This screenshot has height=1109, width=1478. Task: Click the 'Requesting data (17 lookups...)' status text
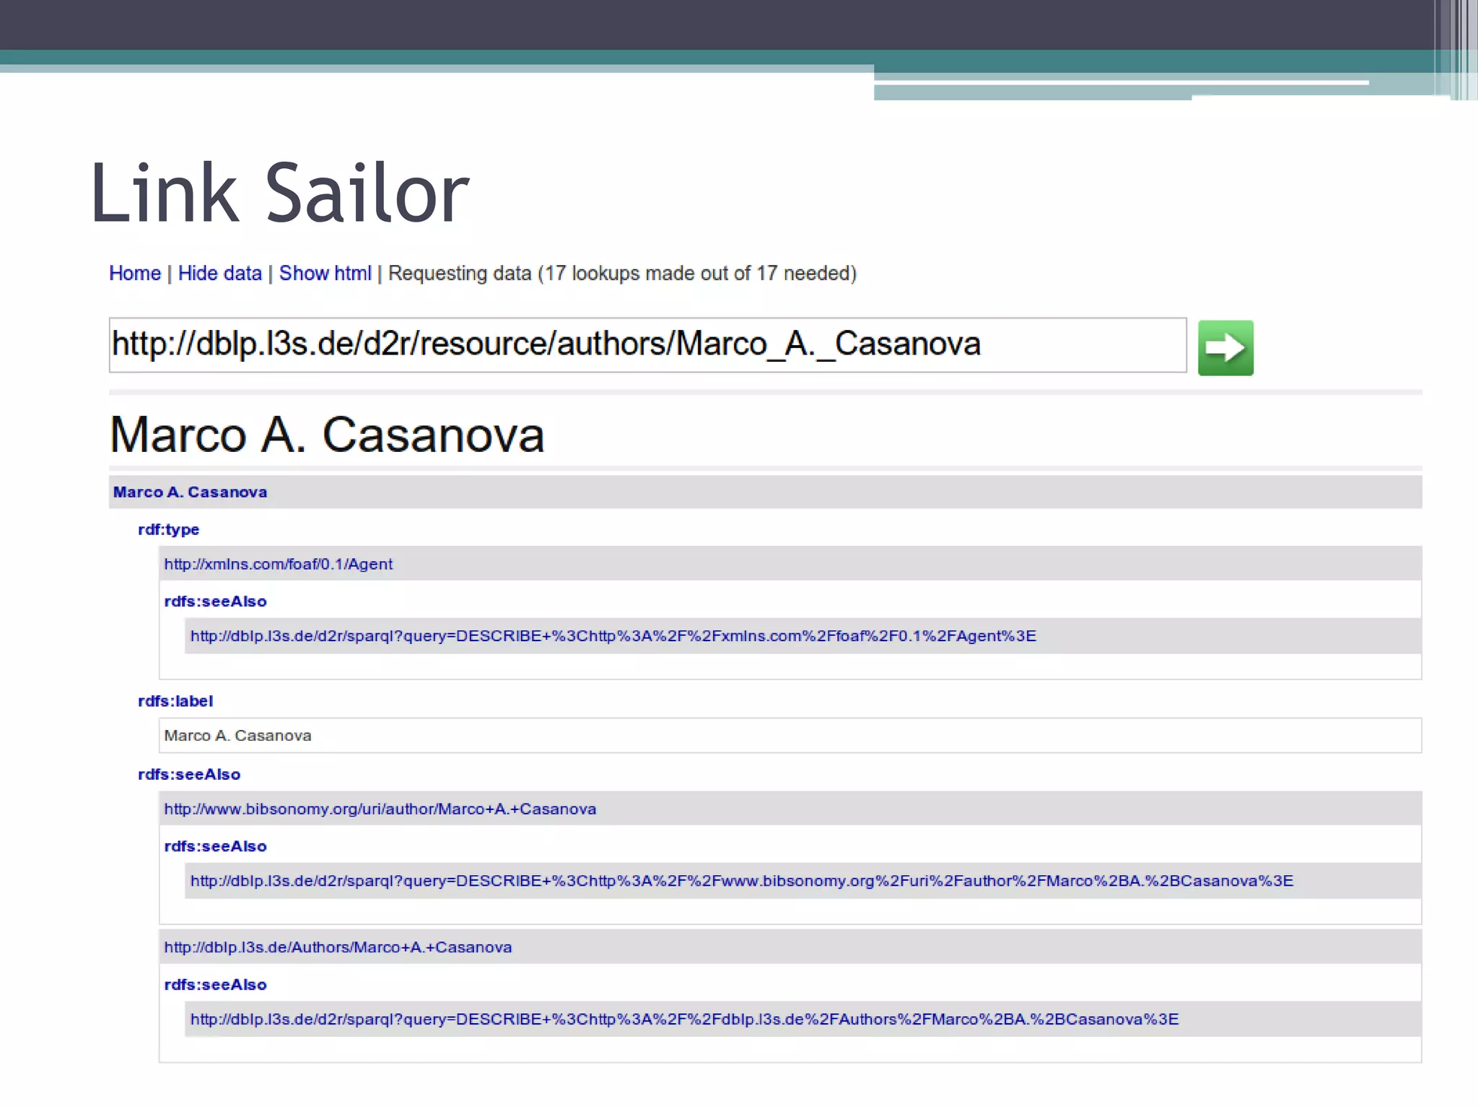[622, 274]
